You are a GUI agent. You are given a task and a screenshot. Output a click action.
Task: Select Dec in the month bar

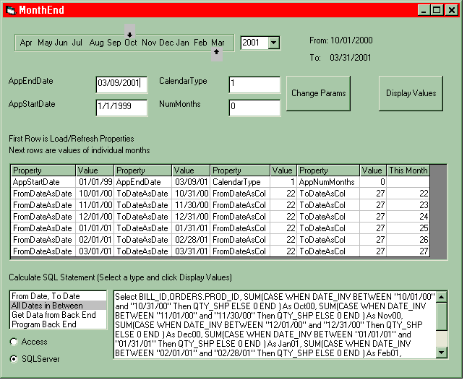[166, 43]
